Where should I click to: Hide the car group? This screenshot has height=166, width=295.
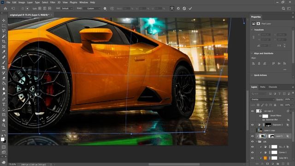click(253, 142)
